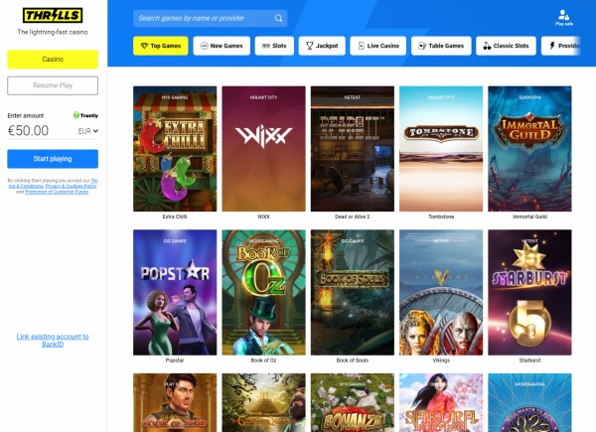Click the 'Vikings' caption text
596x432 pixels.
[x=441, y=360]
